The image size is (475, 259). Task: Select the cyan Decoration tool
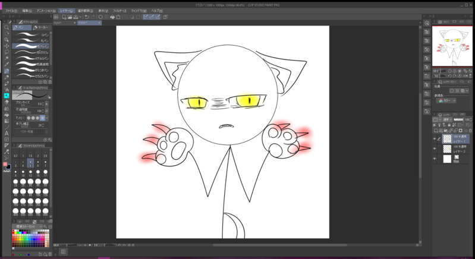pos(7,96)
